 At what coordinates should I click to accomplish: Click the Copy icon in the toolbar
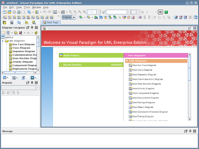pos(29,12)
